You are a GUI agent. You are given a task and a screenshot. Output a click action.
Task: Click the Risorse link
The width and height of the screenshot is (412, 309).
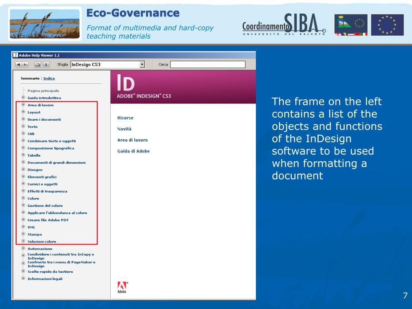pyautogui.click(x=126, y=118)
